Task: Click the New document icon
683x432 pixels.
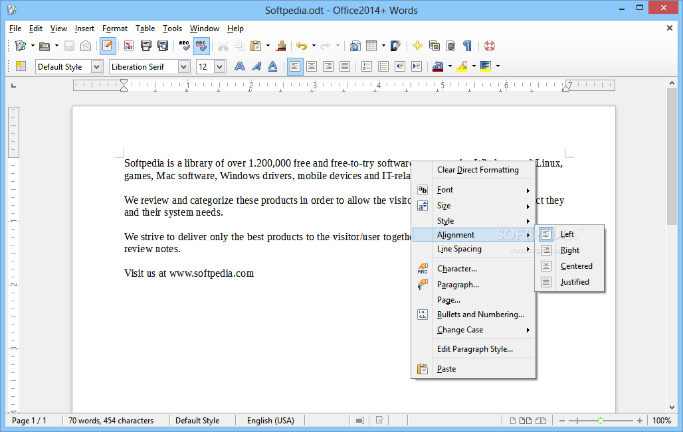Action: pos(20,46)
